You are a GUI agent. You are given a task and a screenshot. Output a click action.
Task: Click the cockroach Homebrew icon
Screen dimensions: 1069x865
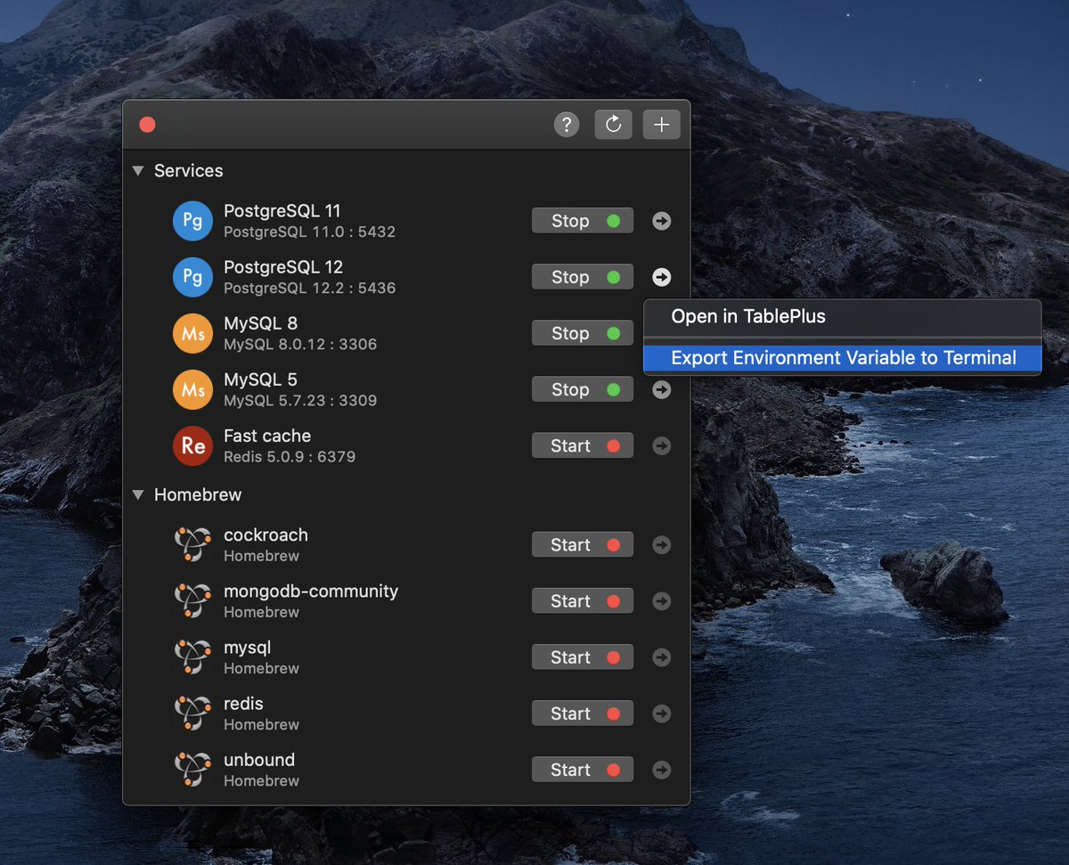(192, 544)
